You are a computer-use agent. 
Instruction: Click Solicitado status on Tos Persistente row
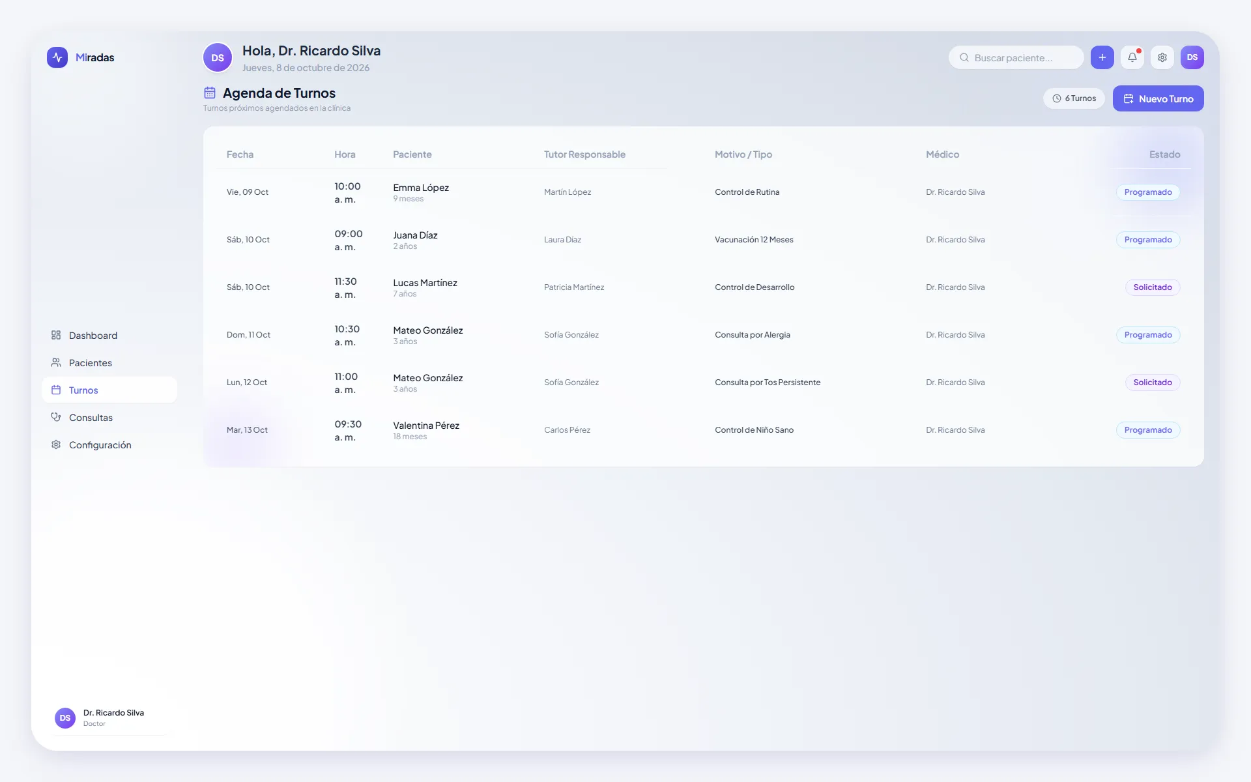click(1153, 383)
